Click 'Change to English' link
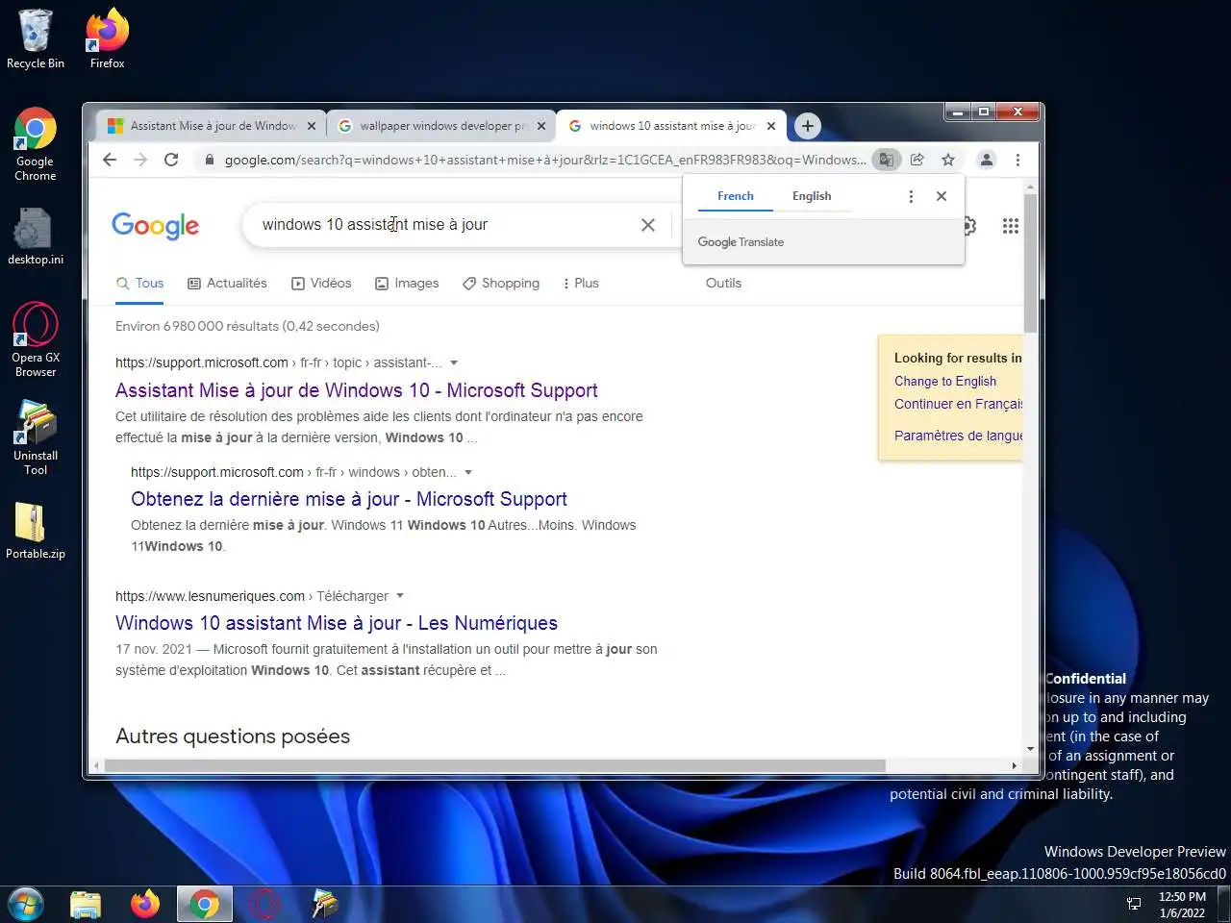This screenshot has width=1231, height=923. pyautogui.click(x=945, y=382)
